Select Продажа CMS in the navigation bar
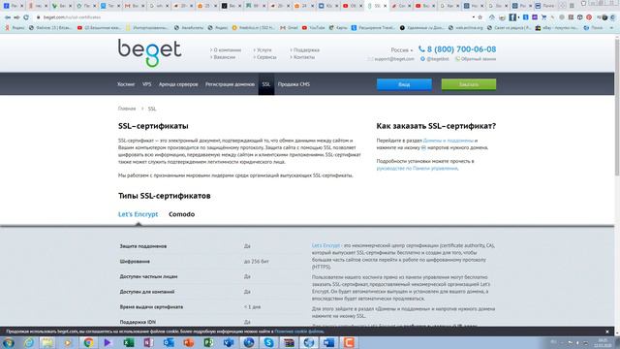Image resolution: width=620 pixels, height=349 pixels. (294, 84)
